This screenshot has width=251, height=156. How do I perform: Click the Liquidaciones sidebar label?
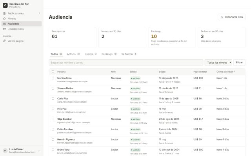pos(16,29)
